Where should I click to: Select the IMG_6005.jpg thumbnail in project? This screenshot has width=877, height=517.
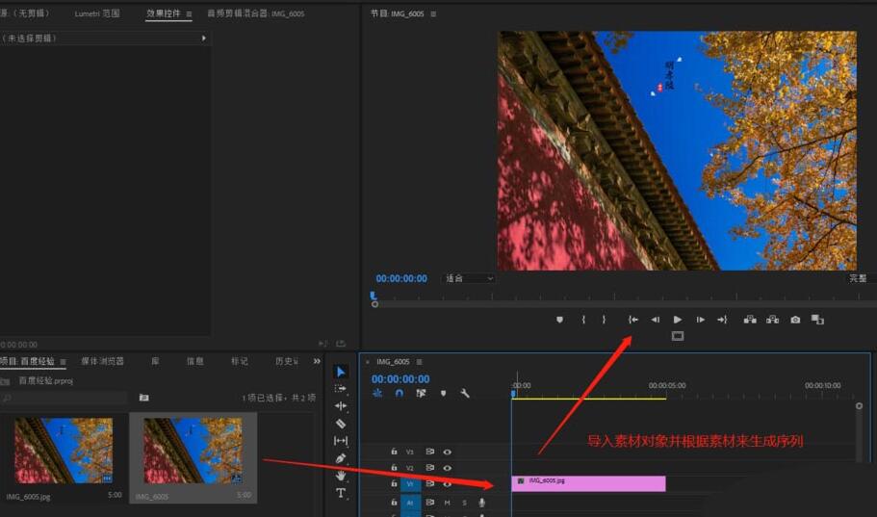point(64,451)
